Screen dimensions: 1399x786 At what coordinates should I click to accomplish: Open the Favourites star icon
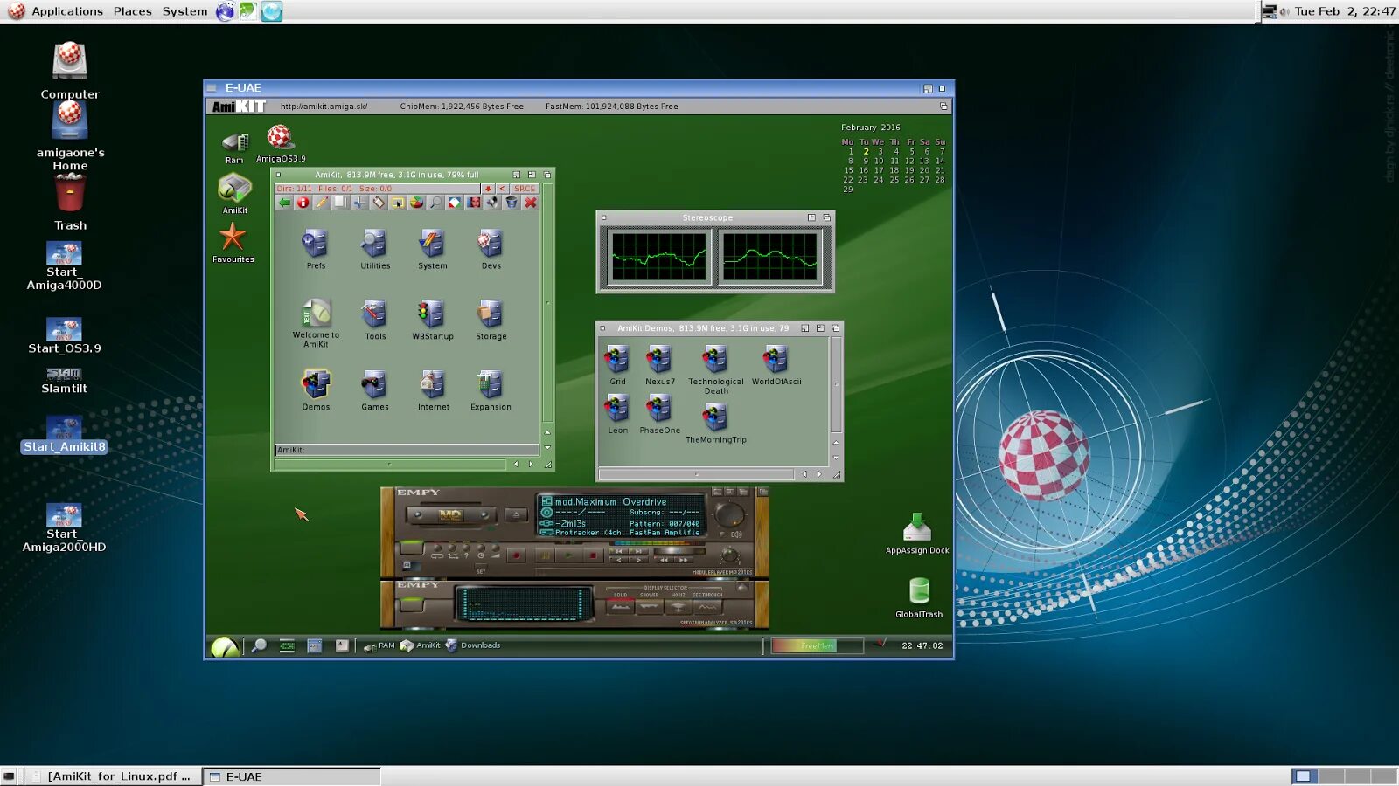click(x=233, y=242)
